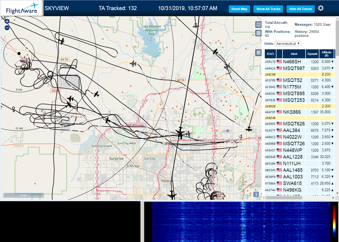Viewport: 339px width, 242px height.
Task: Show all aircraft tracks
Action: click(x=268, y=9)
